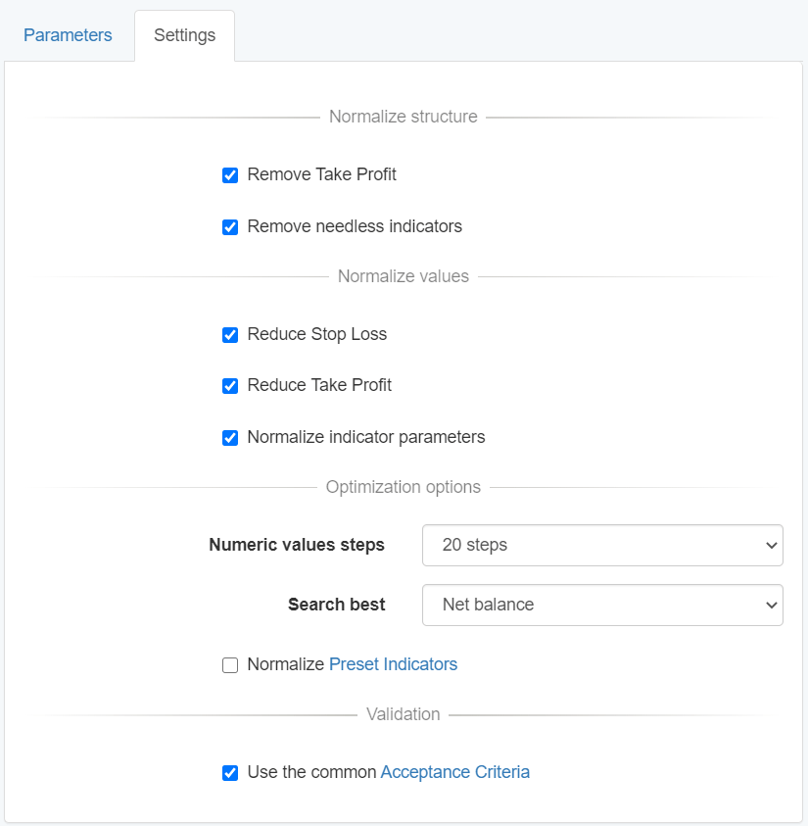
Task: Switch to the Parameters tab
Action: (68, 35)
